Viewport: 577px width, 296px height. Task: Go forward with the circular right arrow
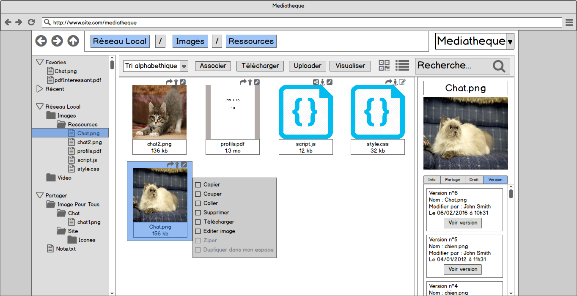click(57, 41)
